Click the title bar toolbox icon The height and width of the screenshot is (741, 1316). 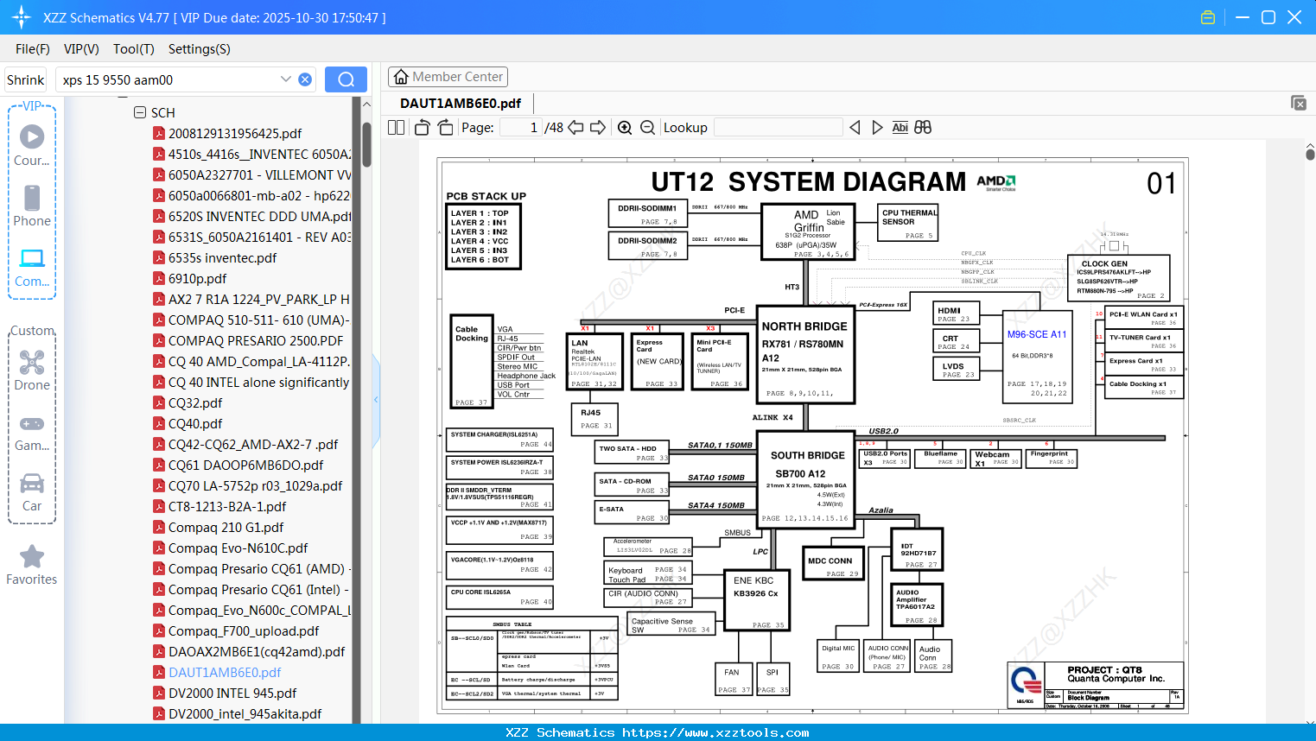pos(1208,17)
